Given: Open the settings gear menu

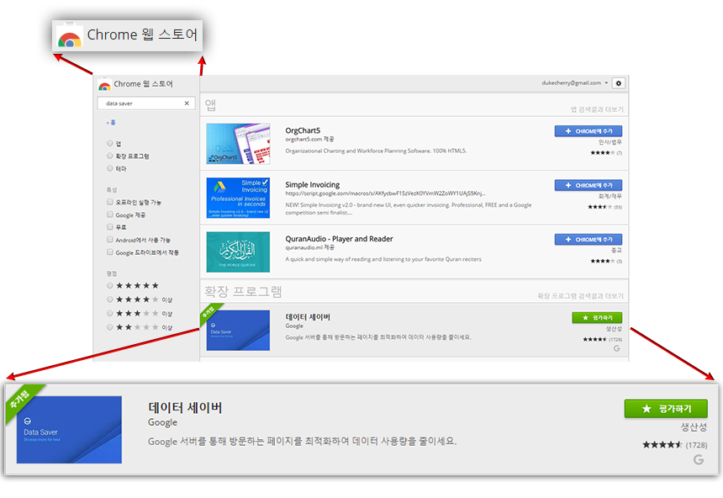Looking at the screenshot, I should (619, 83).
